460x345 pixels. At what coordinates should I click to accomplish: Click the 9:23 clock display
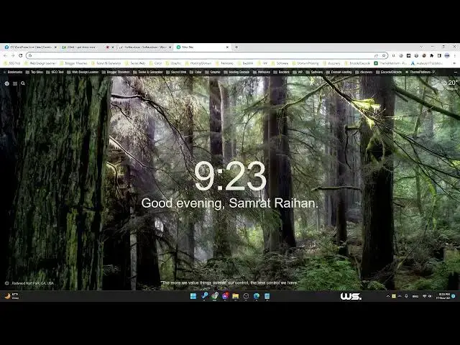(x=230, y=176)
